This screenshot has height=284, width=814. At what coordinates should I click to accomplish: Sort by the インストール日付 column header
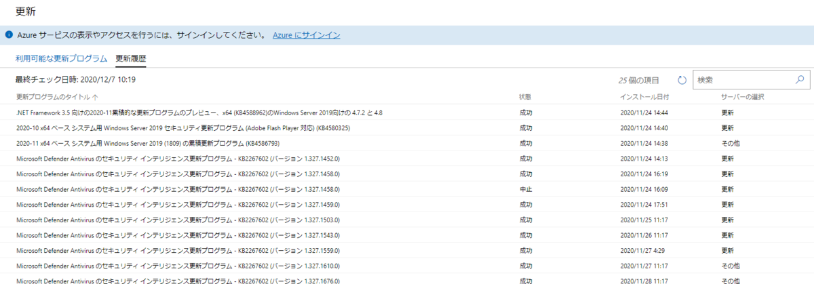point(644,97)
